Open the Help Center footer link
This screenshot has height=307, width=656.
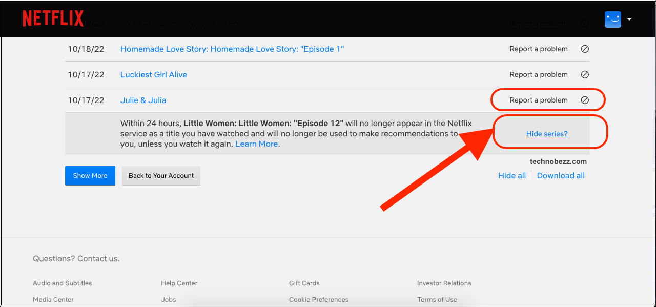pos(179,283)
